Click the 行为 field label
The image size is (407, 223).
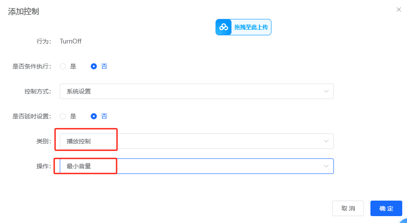(43, 41)
